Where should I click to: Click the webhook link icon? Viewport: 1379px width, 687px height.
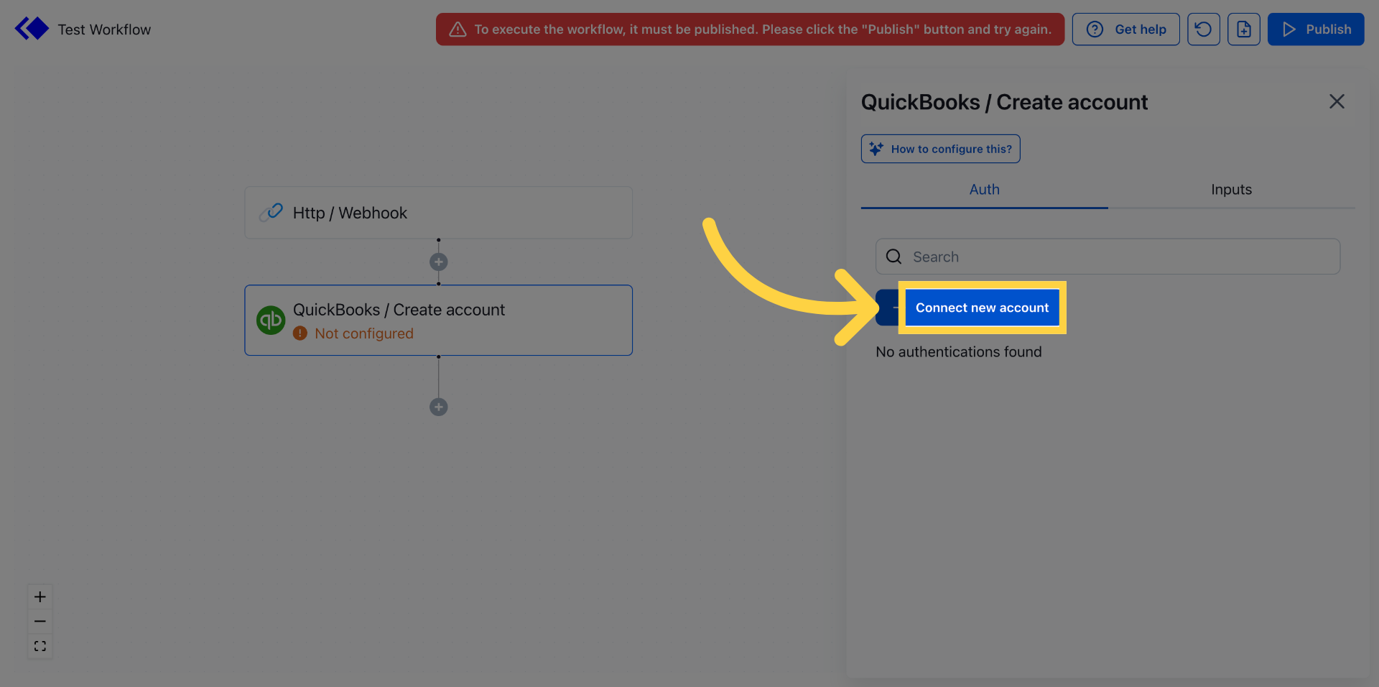pos(271,212)
